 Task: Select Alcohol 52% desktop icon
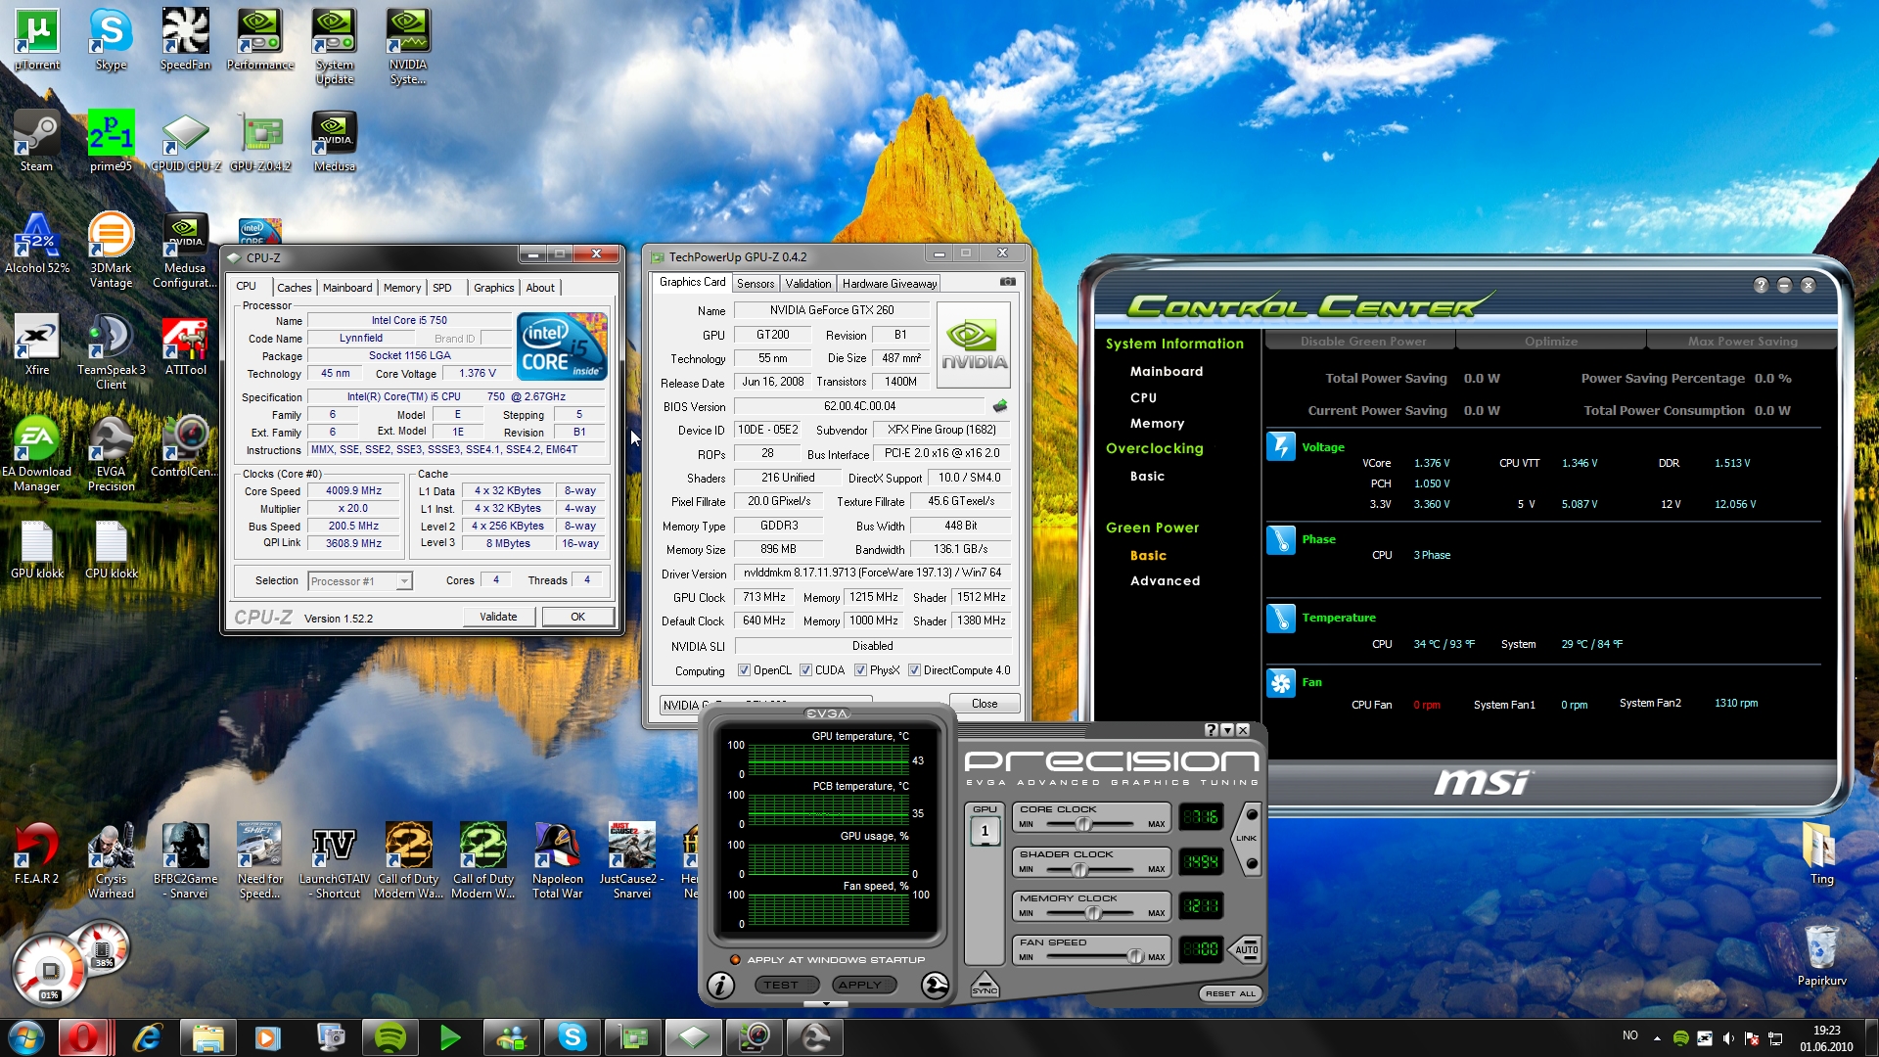37,243
